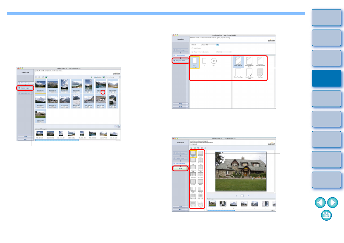Select Photo Paper Plus Glossy media type
This screenshot has width=344, height=243.
(249, 62)
